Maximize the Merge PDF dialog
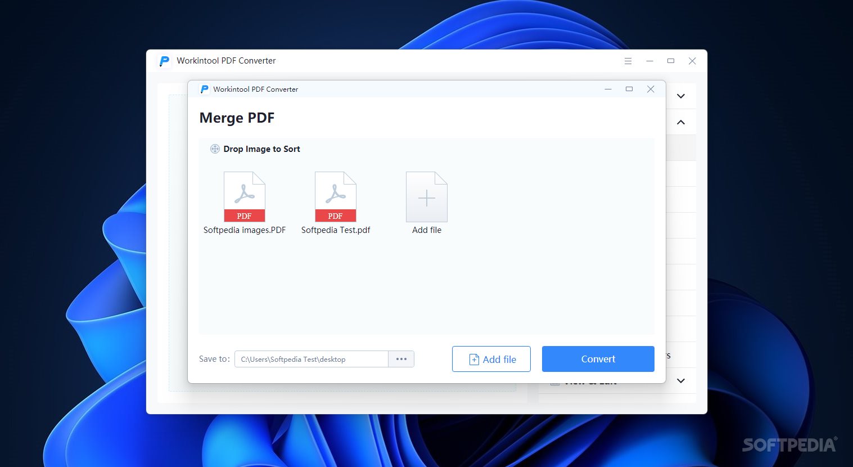 coord(629,89)
